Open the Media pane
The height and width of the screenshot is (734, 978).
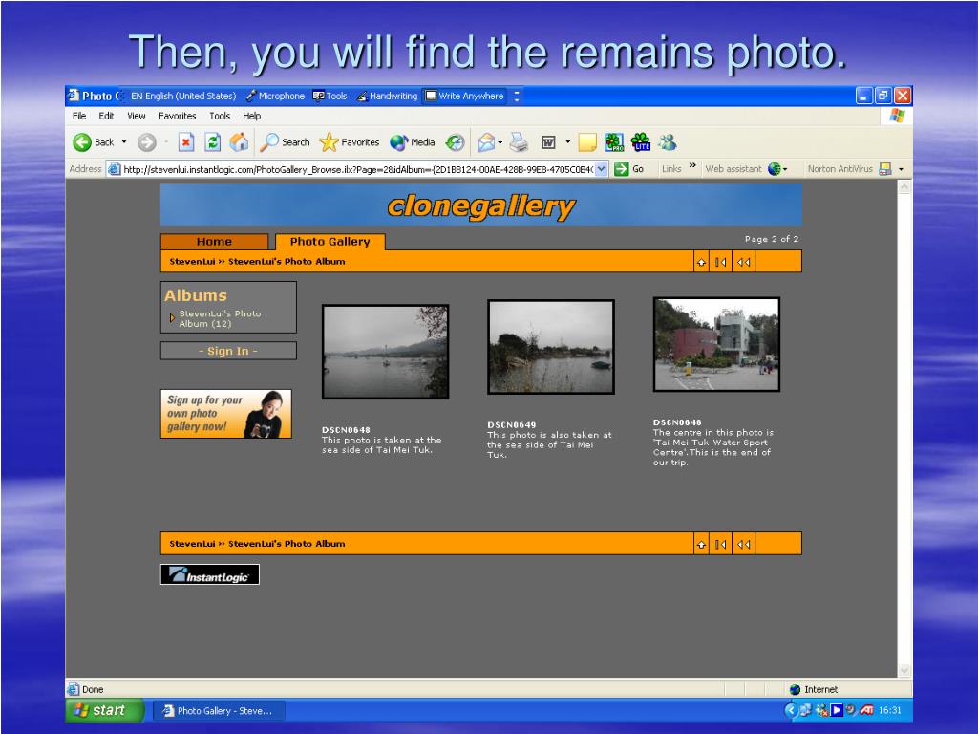(413, 142)
